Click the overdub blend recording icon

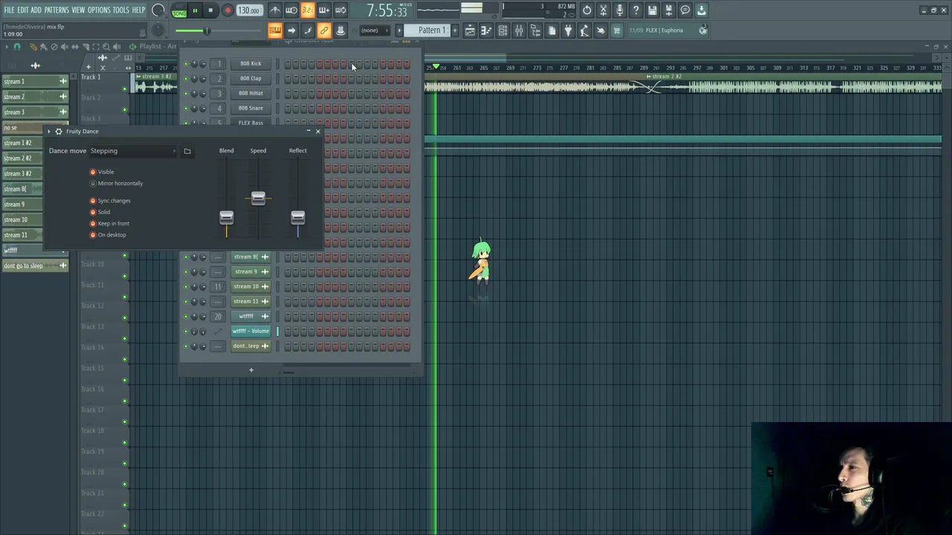point(324,10)
